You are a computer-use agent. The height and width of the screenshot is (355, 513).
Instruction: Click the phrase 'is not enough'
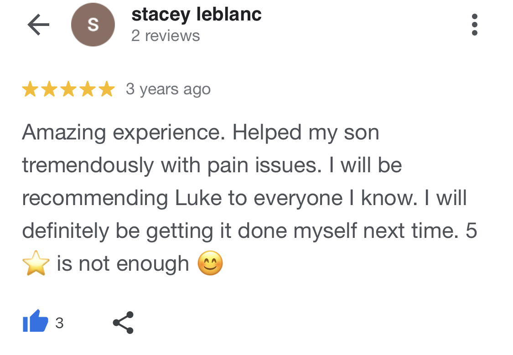[123, 264]
